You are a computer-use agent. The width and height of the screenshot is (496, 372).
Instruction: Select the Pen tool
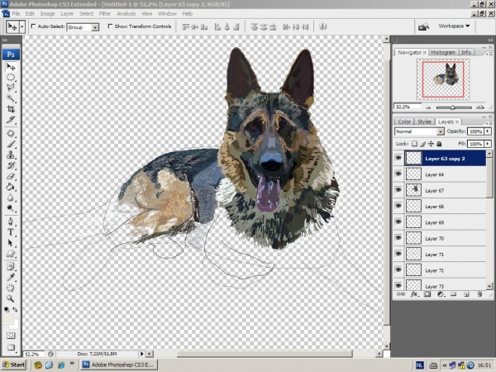point(11,222)
